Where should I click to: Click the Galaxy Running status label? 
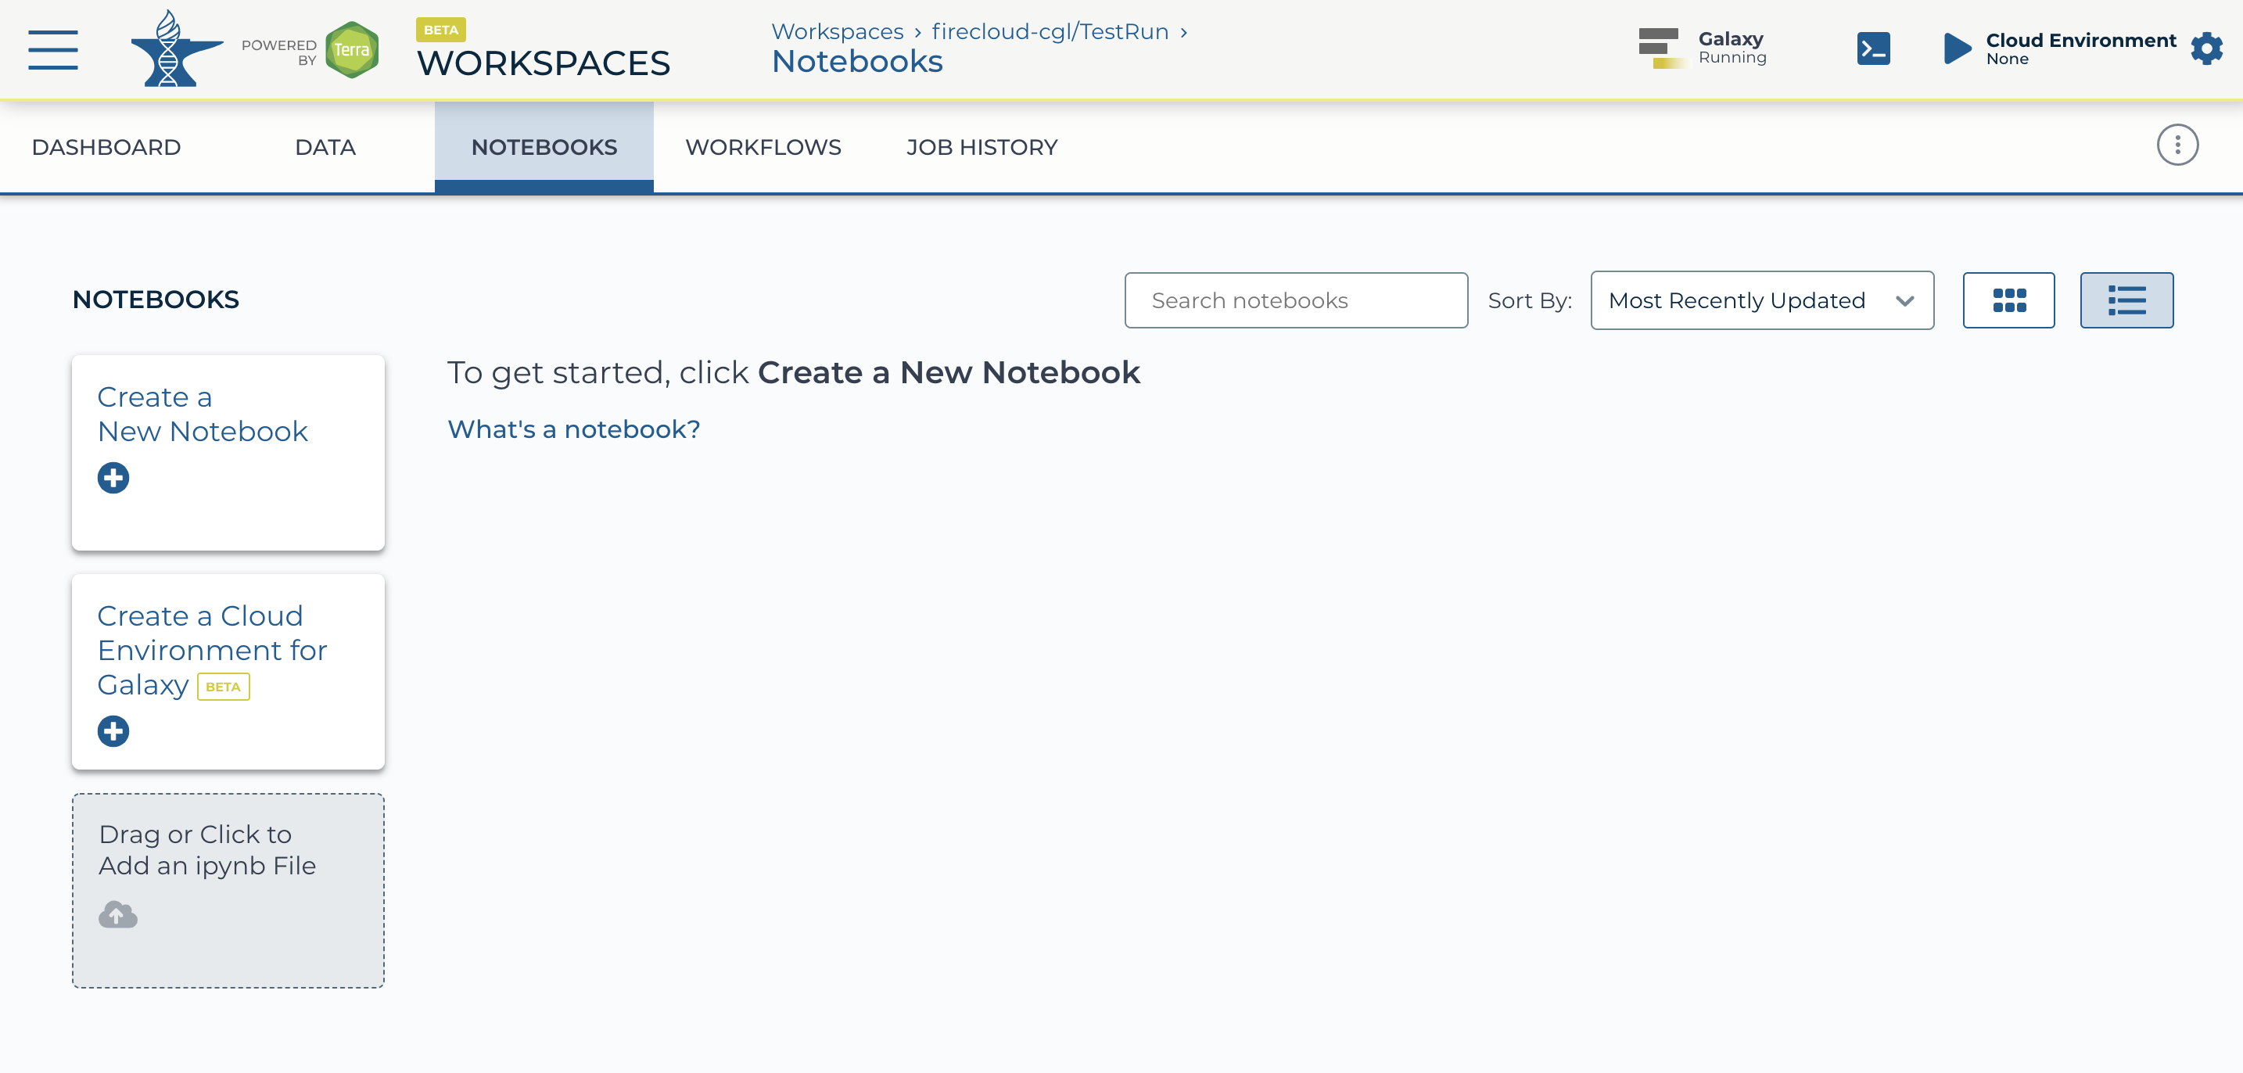point(1732,48)
